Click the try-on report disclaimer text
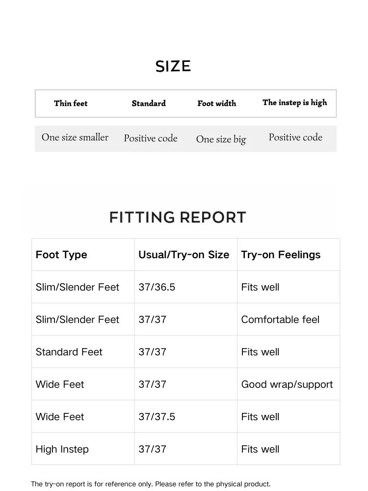The width and height of the screenshot is (368, 491). (x=151, y=484)
